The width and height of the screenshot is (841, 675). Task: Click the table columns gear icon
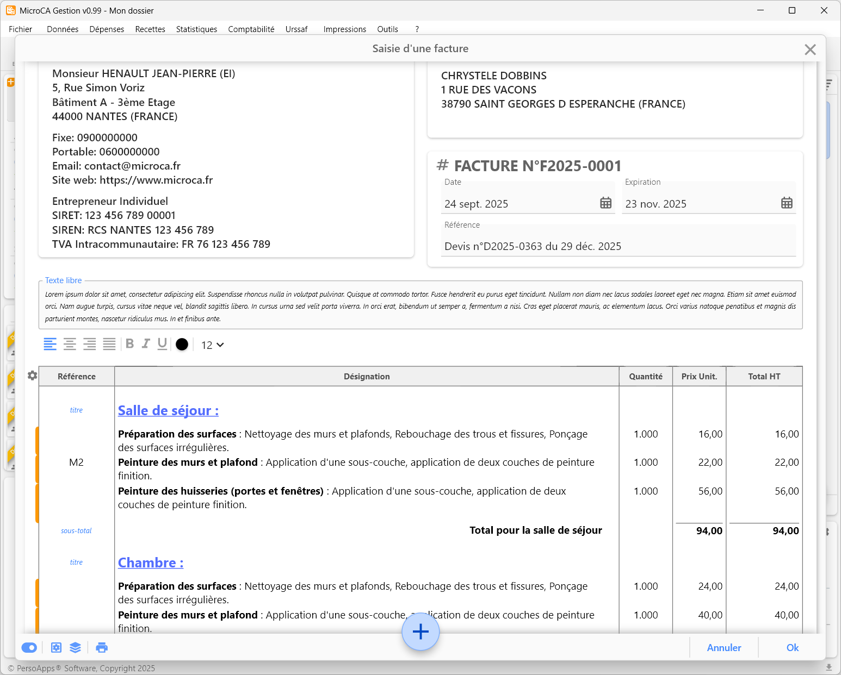click(33, 376)
